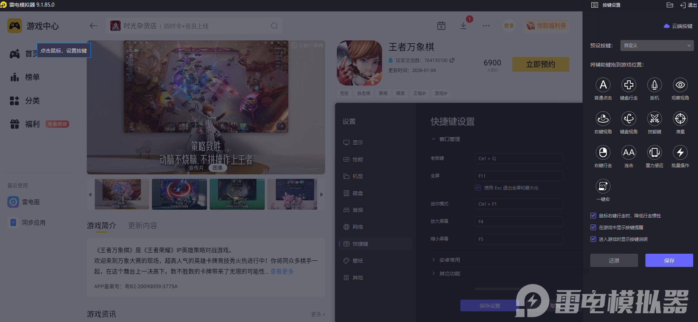
Task: Select the 技能键 skill key icon
Action: pos(654,119)
